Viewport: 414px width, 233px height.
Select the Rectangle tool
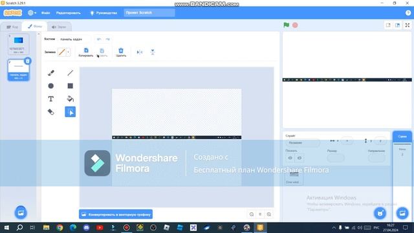71,85
